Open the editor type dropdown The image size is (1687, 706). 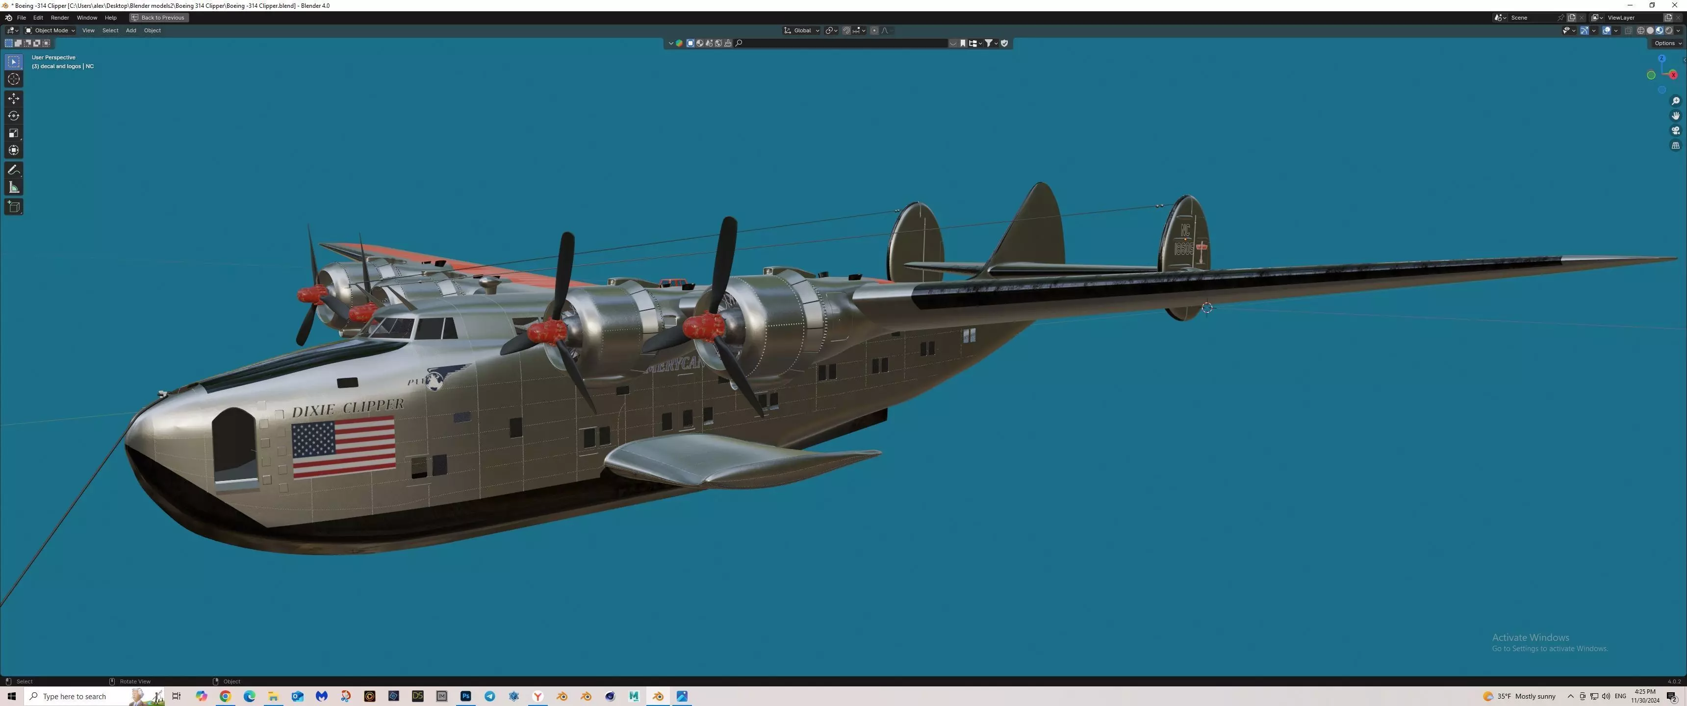(12, 30)
